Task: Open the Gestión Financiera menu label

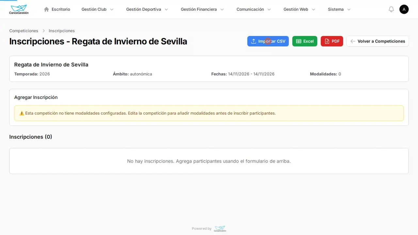Action: pyautogui.click(x=199, y=9)
